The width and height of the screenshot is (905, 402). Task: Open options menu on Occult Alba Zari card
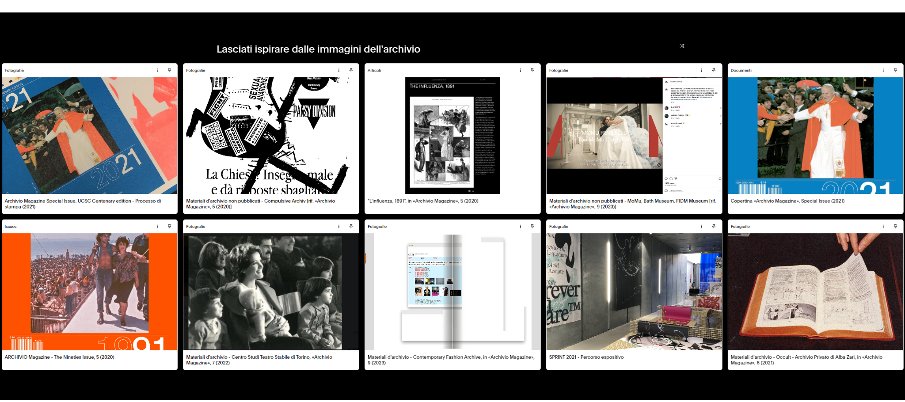coord(883,227)
